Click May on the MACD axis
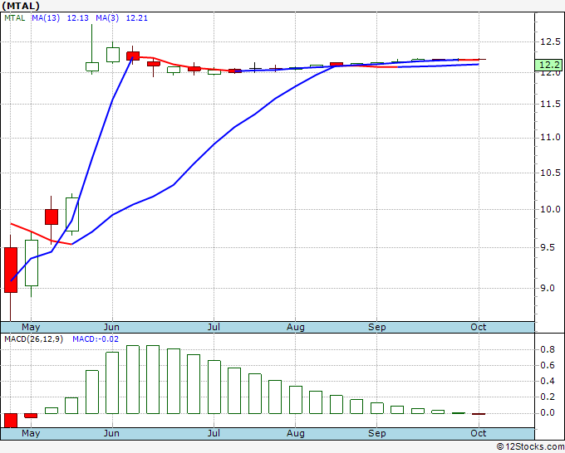This screenshot has width=565, height=453. (31, 433)
